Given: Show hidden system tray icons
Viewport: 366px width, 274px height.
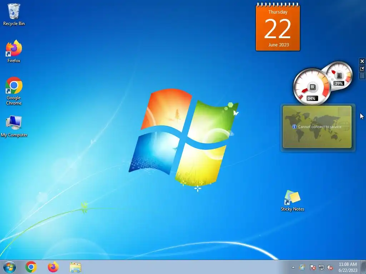Looking at the screenshot, I should (293, 267).
